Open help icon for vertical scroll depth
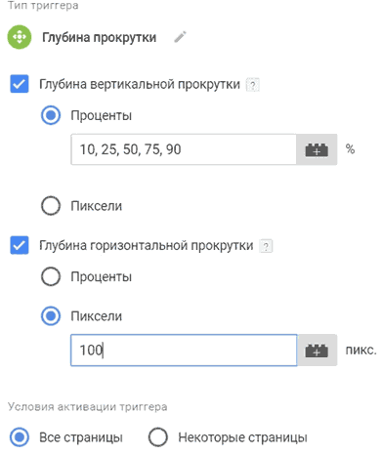Image resolution: width=381 pixels, height=455 pixels. point(253,85)
